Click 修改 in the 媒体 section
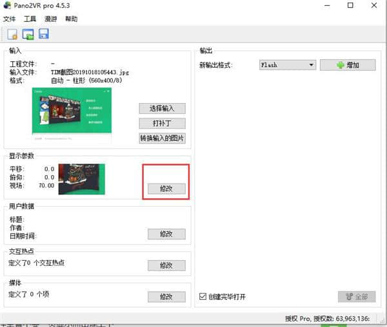Viewport: 387px width, 327px height. (166, 296)
